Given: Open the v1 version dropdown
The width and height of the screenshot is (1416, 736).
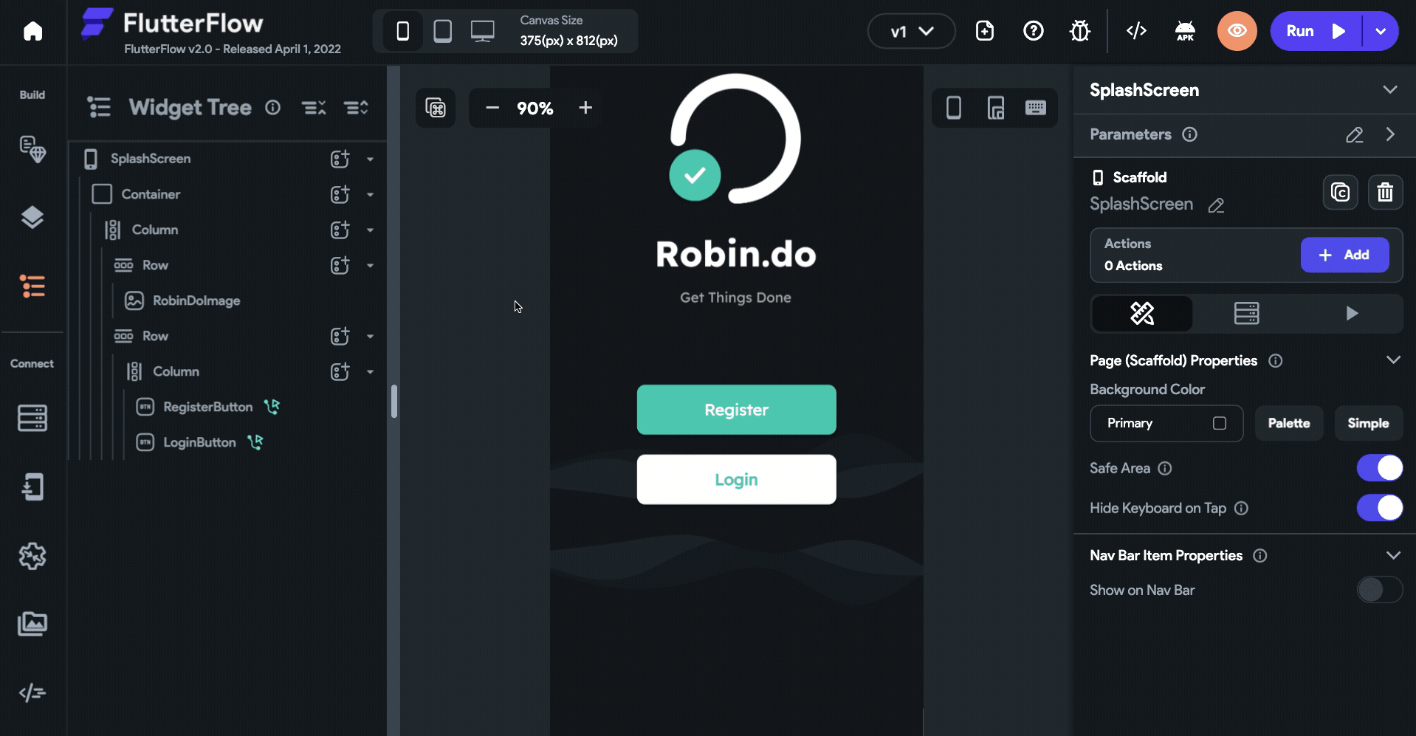Looking at the screenshot, I should (910, 31).
